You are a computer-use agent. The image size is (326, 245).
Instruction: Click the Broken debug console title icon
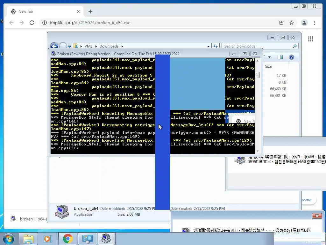pyautogui.click(x=53, y=54)
